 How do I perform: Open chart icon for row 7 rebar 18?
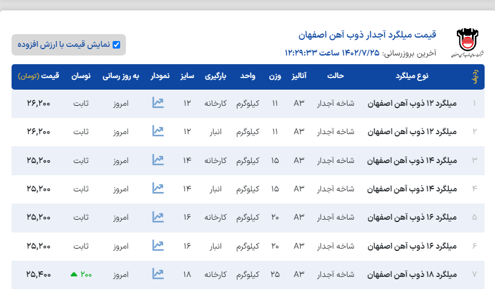158,274
